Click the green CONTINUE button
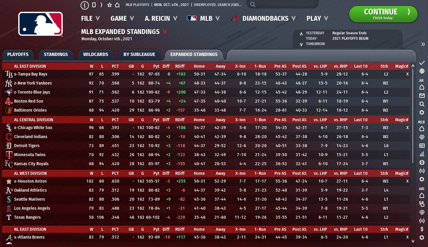Screen dimensions: 428x247 (x=383, y=14)
